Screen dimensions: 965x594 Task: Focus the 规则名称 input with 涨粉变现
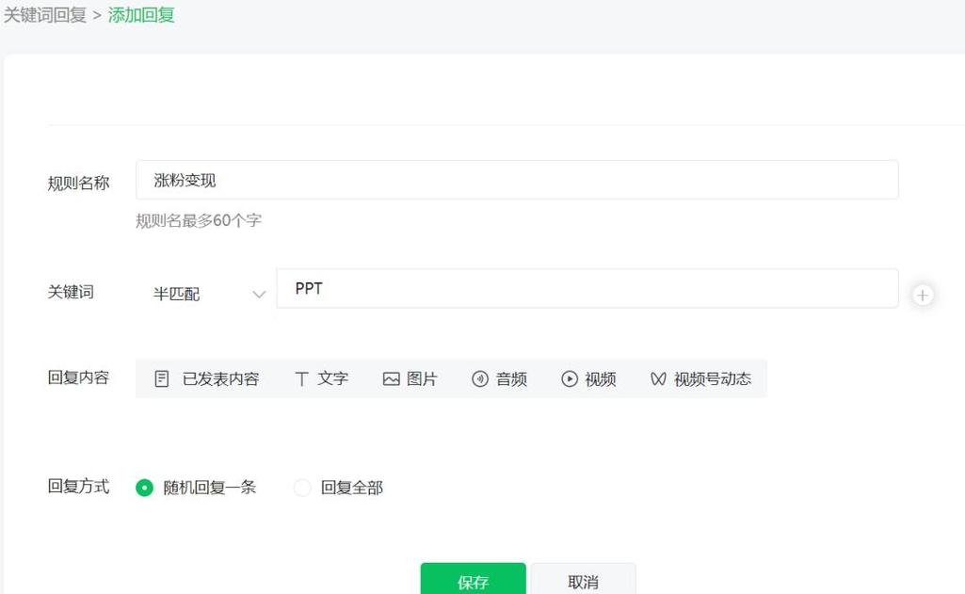pos(517,180)
